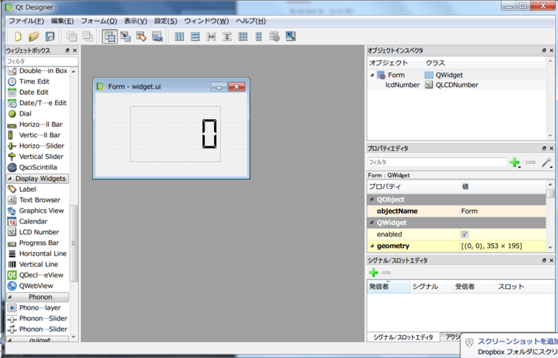558x358 pixels.
Task: Click the Widget Box scrollbar down arrow
Action: point(74,336)
